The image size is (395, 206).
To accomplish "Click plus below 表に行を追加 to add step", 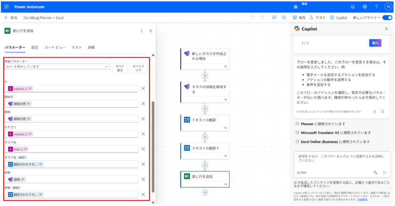I will point(205,192).
